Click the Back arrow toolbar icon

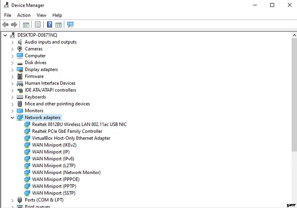pos(5,25)
